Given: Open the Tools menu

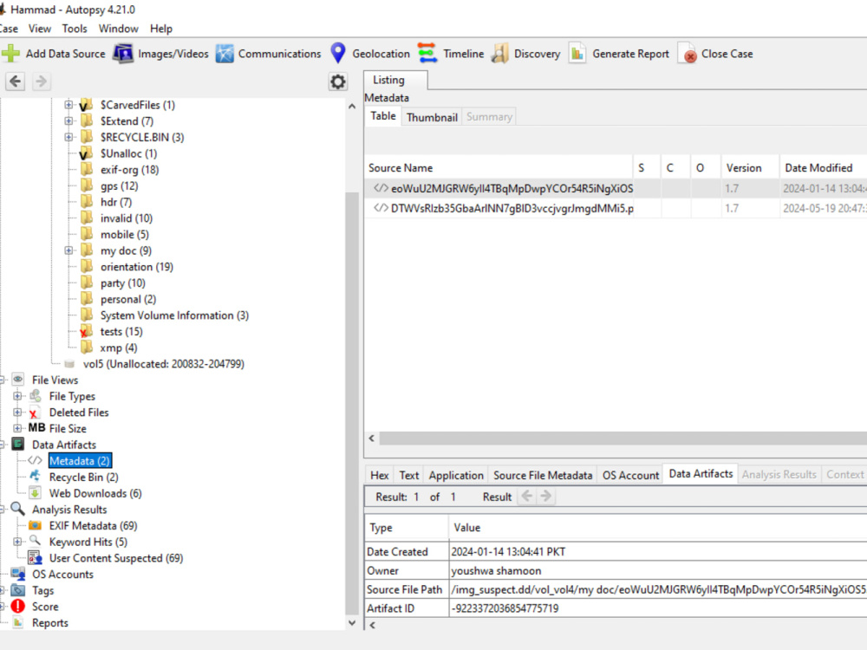Looking at the screenshot, I should pyautogui.click(x=75, y=29).
